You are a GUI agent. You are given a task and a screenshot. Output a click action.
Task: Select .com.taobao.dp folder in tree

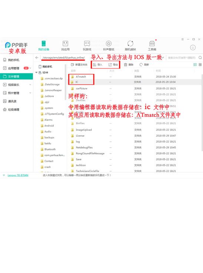click(x=51, y=78)
